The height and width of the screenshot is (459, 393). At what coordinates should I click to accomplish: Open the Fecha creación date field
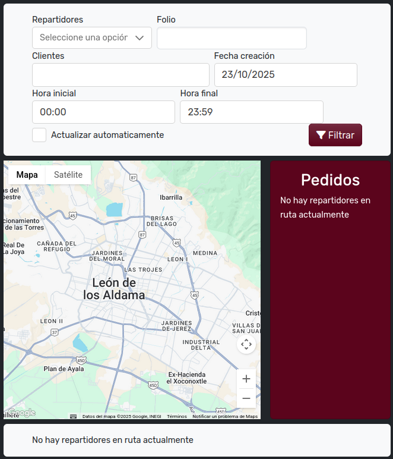click(x=286, y=75)
